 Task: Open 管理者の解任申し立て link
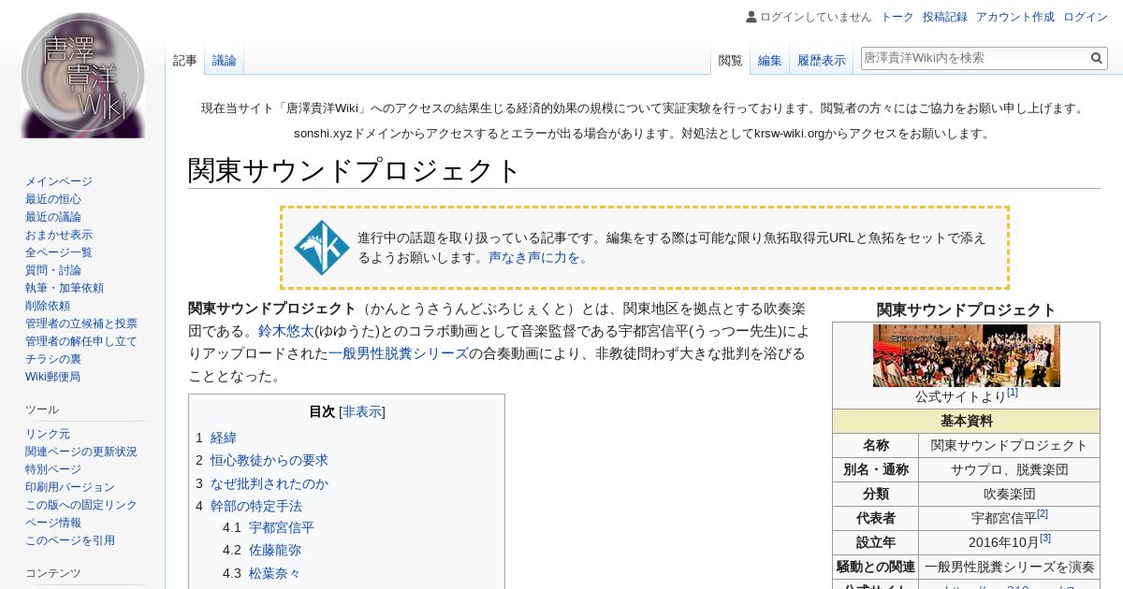81,341
